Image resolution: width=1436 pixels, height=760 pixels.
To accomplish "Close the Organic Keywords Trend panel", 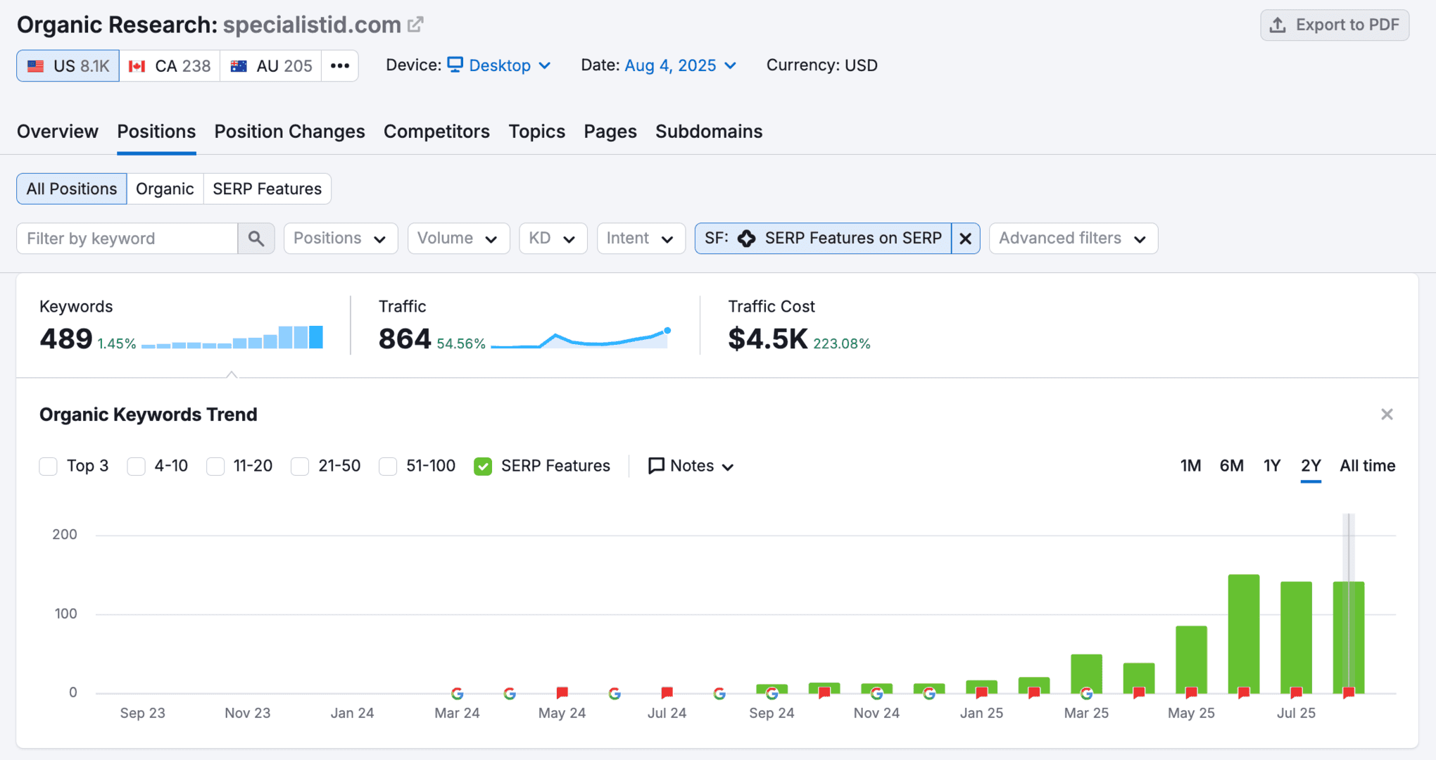I will [x=1387, y=414].
